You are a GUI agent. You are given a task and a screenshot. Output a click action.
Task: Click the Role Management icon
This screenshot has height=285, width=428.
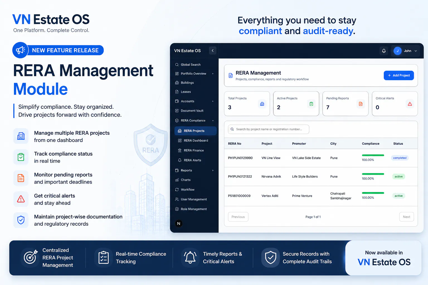(177, 209)
